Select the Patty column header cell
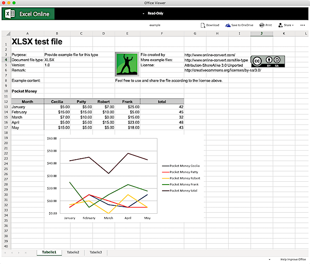Screen dimensions: 310x264 pos(81,101)
